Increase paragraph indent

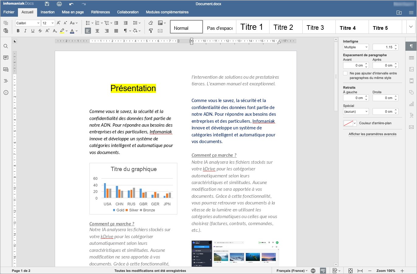click(126, 23)
